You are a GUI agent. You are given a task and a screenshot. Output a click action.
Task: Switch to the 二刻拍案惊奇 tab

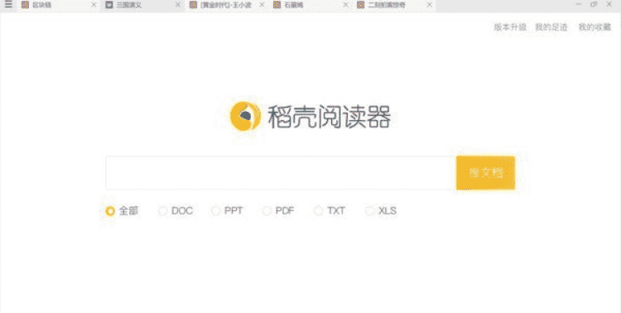[394, 5]
